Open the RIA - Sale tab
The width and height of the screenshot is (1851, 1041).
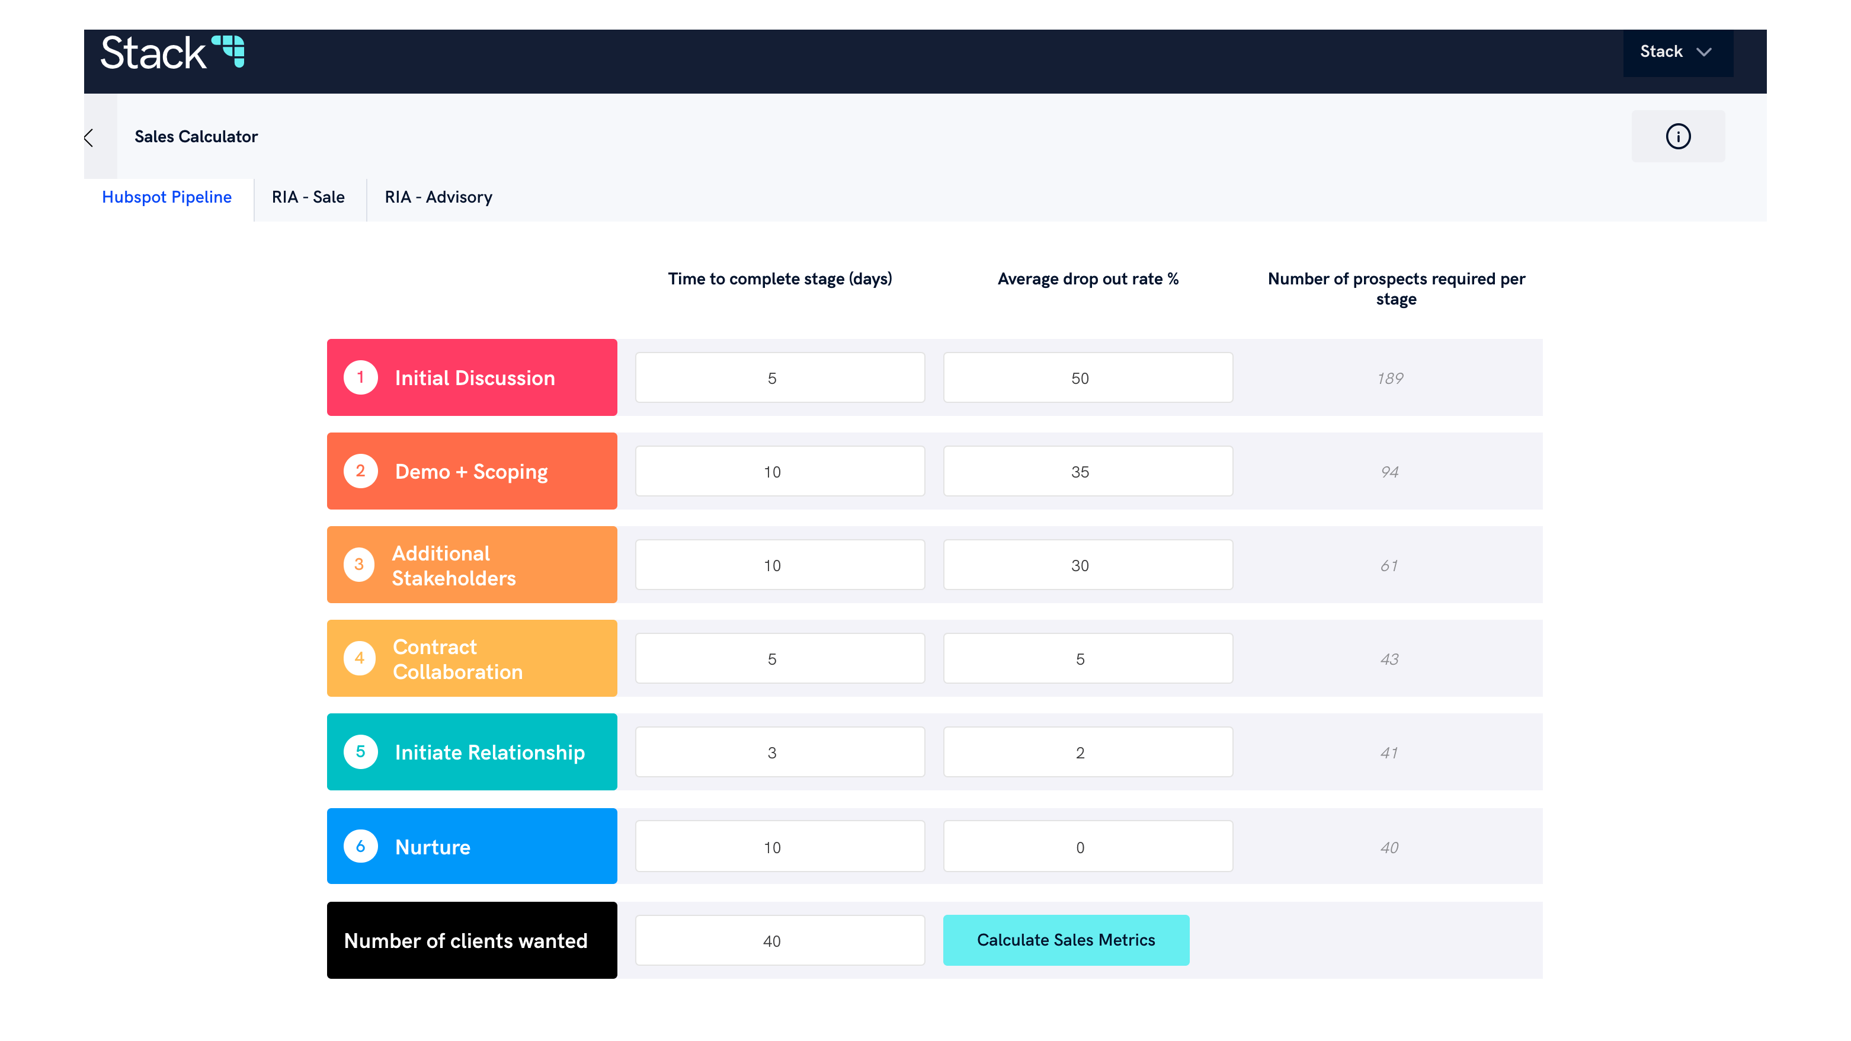(x=308, y=197)
